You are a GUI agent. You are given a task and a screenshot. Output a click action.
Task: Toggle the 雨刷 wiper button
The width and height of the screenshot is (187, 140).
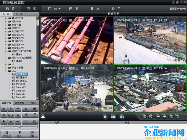pos(32,134)
